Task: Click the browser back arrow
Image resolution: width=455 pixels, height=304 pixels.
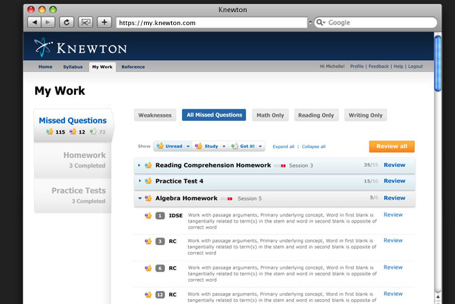Action: click(34, 22)
